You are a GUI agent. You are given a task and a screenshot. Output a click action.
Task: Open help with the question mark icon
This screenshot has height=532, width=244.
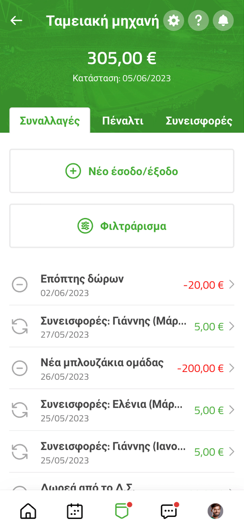[x=199, y=20]
